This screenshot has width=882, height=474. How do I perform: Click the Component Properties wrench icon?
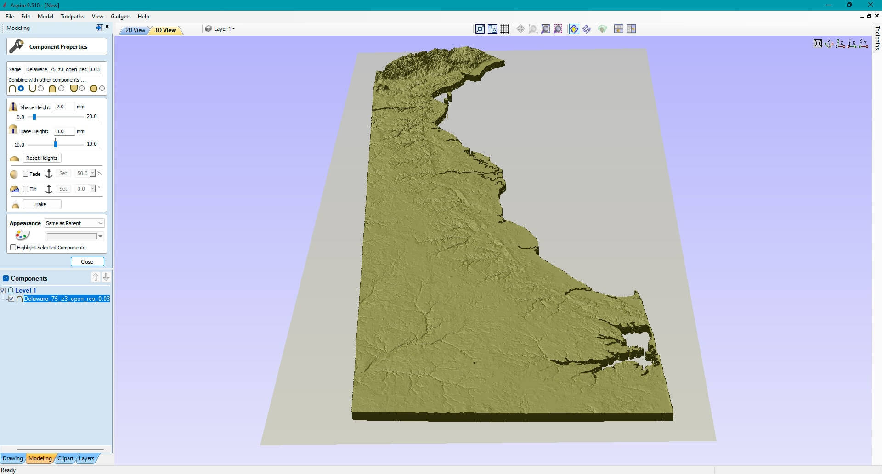(17, 46)
